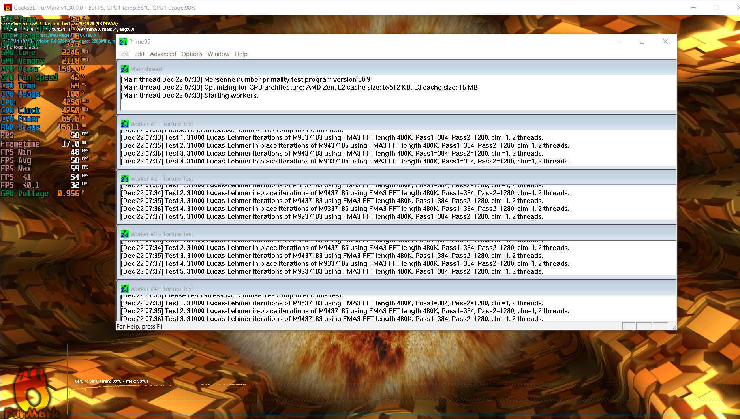The image size is (740, 419).
Task: Click Worker #2's Test 3 log line
Action: [x=332, y=201]
